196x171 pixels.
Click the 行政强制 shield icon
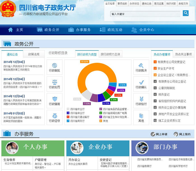point(54,101)
